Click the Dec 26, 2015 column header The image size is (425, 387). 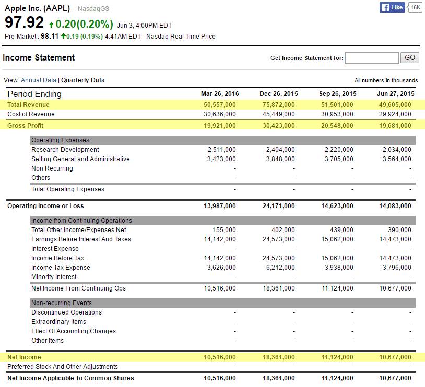(279, 94)
